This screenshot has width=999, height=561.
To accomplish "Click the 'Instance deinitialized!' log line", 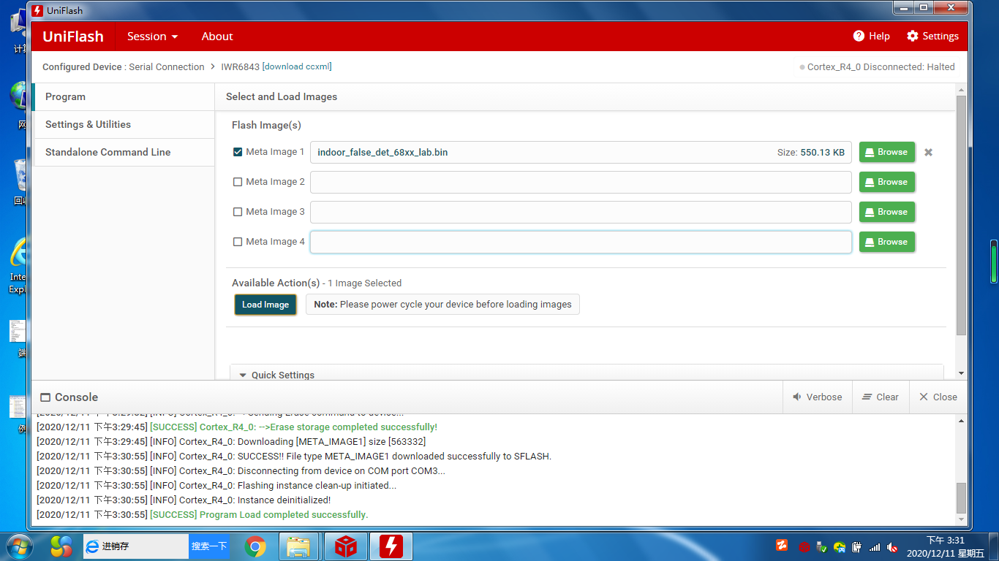I will click(x=183, y=500).
